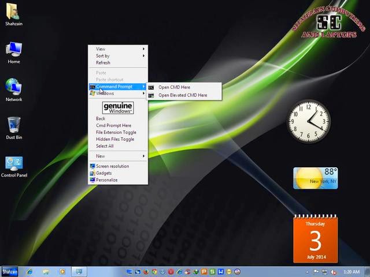Click the analog clock gadget
Screen dimensions: 370x277
pyautogui.click(x=308, y=121)
